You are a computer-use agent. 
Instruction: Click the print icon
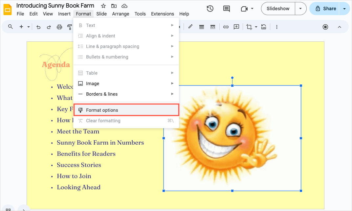[x=59, y=27]
